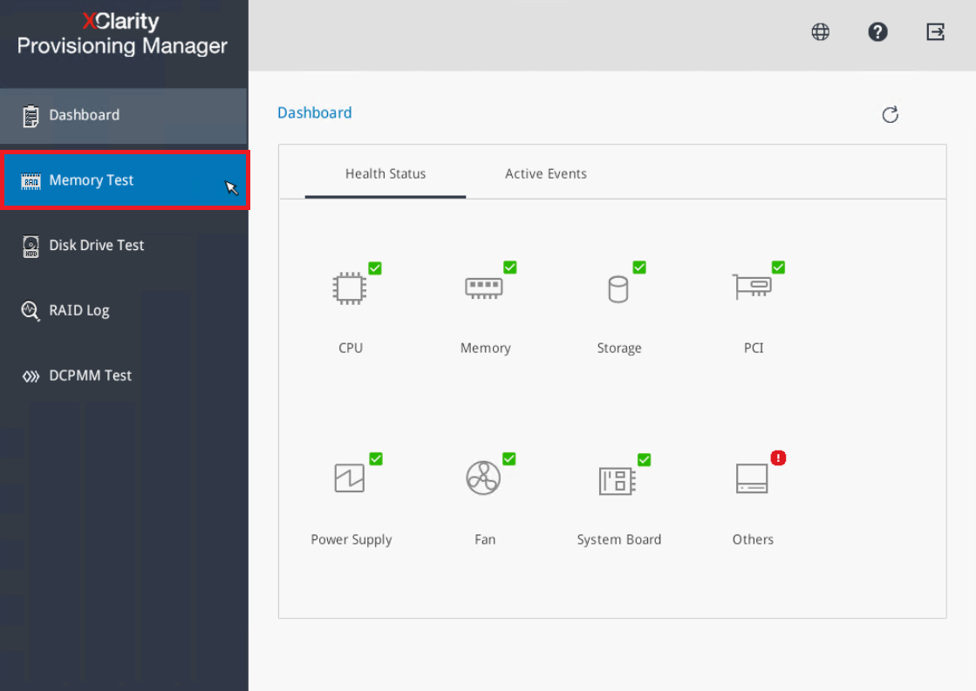Open the System Board health icon
This screenshot has width=976, height=691.
618,480
